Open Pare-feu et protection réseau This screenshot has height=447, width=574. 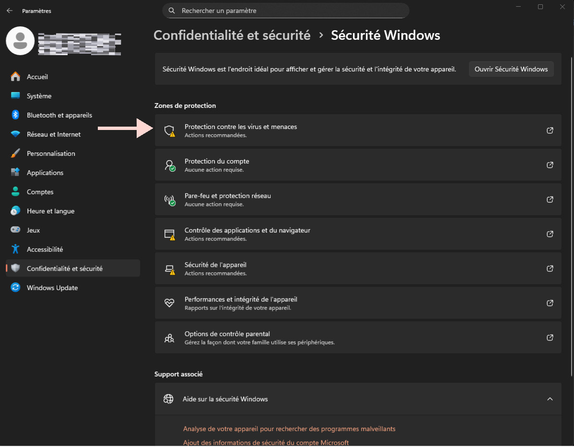[358, 199]
